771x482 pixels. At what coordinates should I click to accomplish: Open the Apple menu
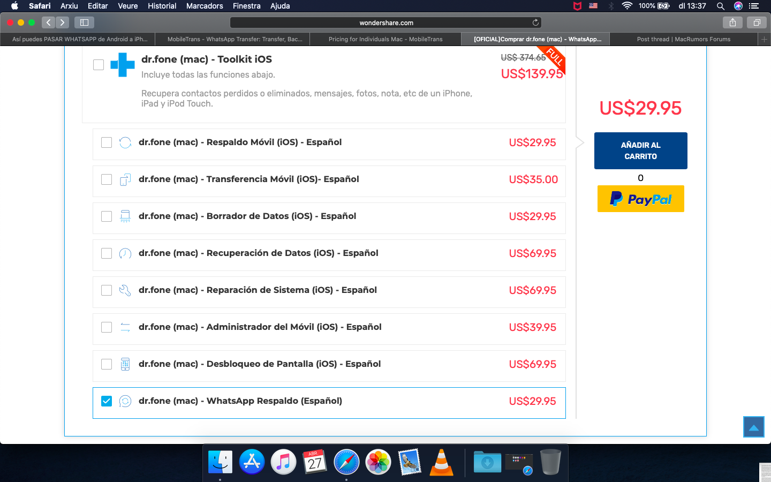(14, 6)
